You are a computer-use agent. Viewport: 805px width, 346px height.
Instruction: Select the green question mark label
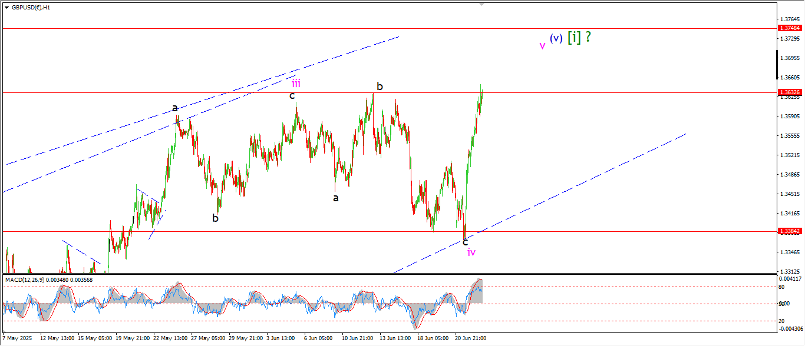(x=588, y=37)
